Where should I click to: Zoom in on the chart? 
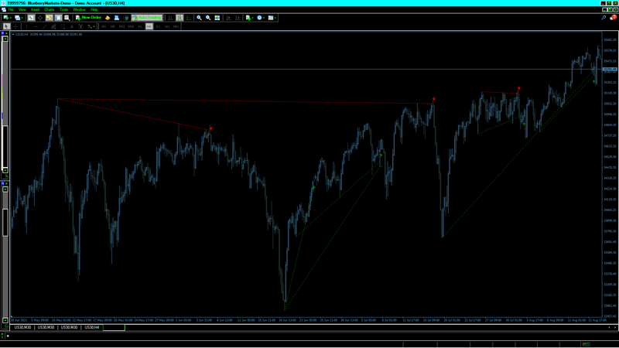tap(200, 18)
